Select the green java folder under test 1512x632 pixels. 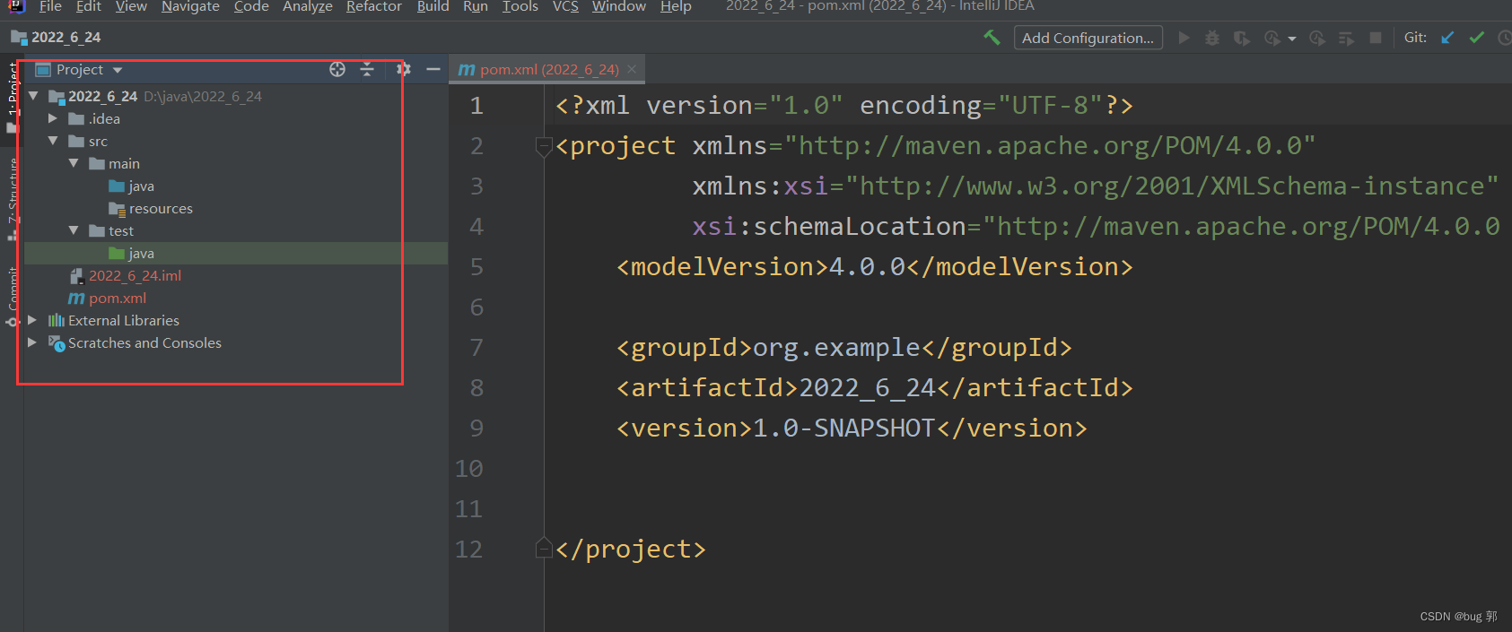point(132,253)
